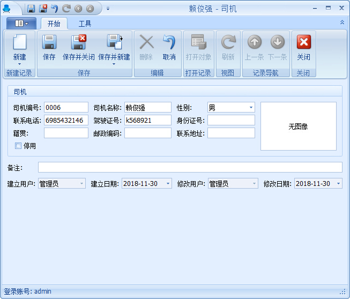This screenshot has height=299, width=350.
Task: Click the 备注 (Remarks) input field
Action: coord(190,167)
